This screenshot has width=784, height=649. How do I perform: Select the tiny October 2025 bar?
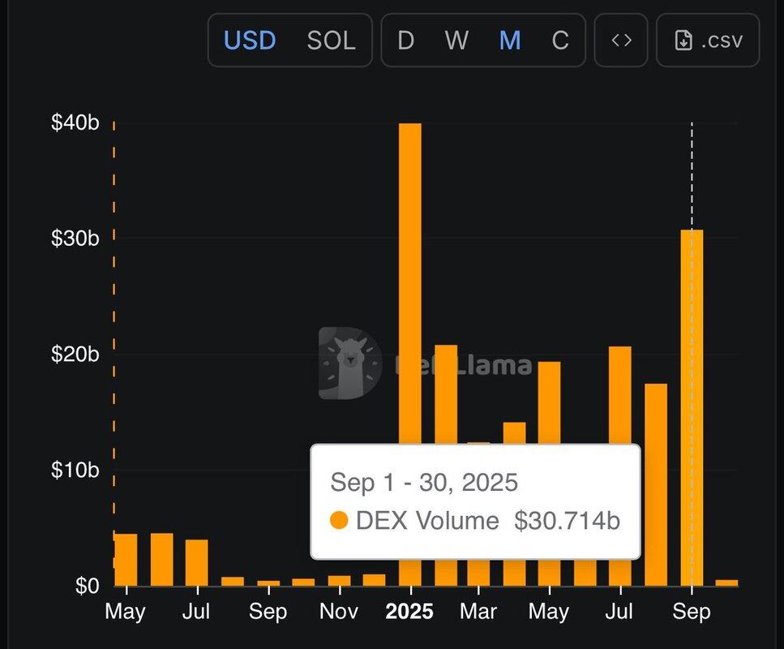point(727,582)
